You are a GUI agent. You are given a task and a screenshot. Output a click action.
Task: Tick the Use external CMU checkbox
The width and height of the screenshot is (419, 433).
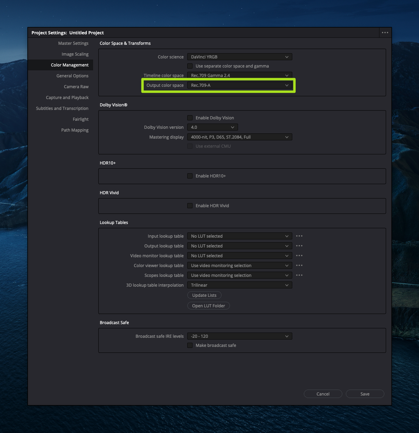[x=190, y=146]
